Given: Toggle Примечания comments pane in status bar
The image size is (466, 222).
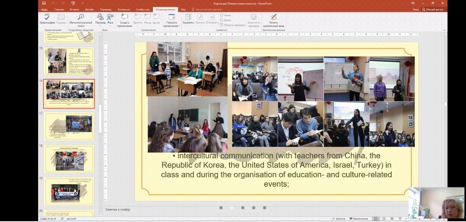Looking at the screenshot, I should (x=358, y=219).
